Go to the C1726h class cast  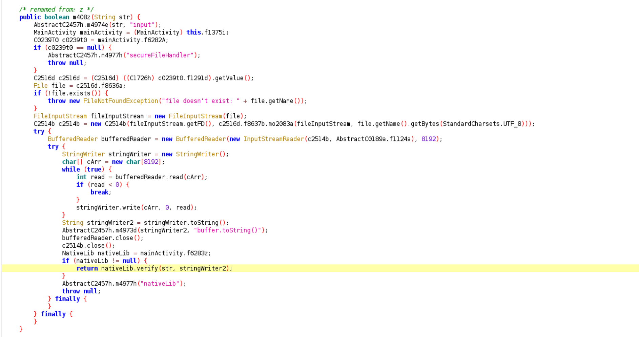click(140, 78)
